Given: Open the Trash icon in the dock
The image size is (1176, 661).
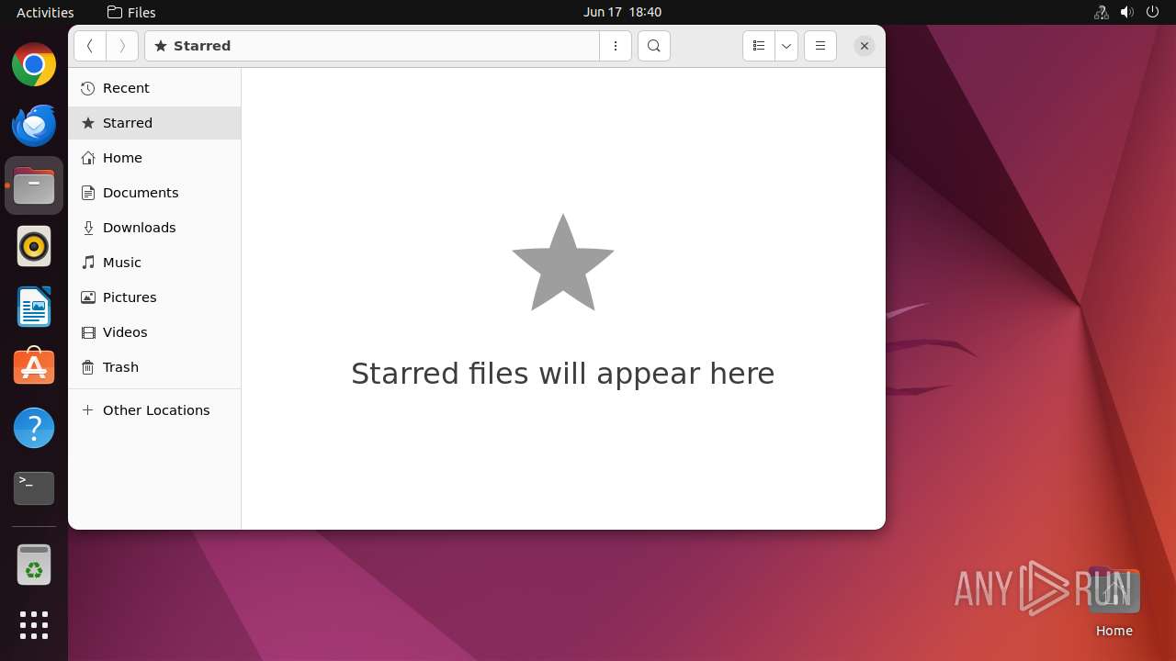Looking at the screenshot, I should click(34, 565).
